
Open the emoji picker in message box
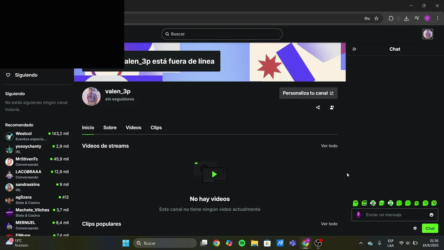pyautogui.click(x=432, y=215)
